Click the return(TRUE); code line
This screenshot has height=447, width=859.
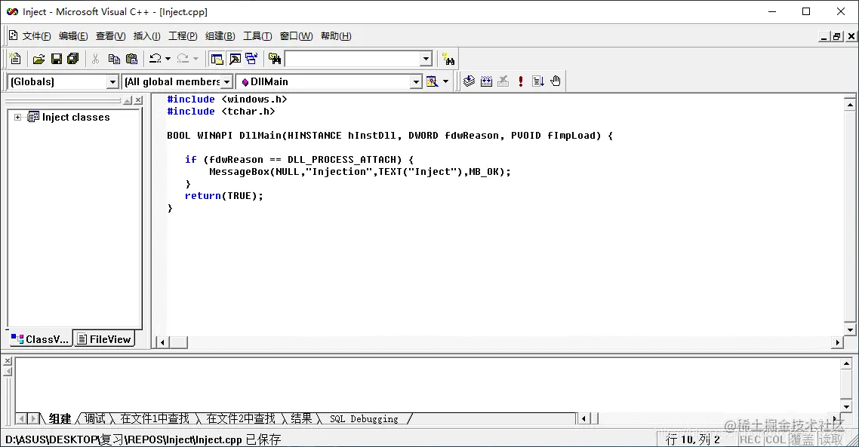coord(223,196)
